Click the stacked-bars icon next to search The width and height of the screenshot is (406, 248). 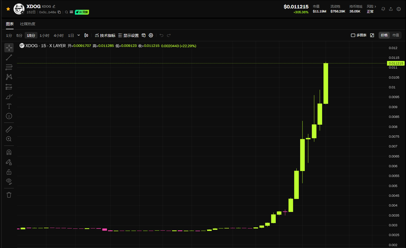71,12
